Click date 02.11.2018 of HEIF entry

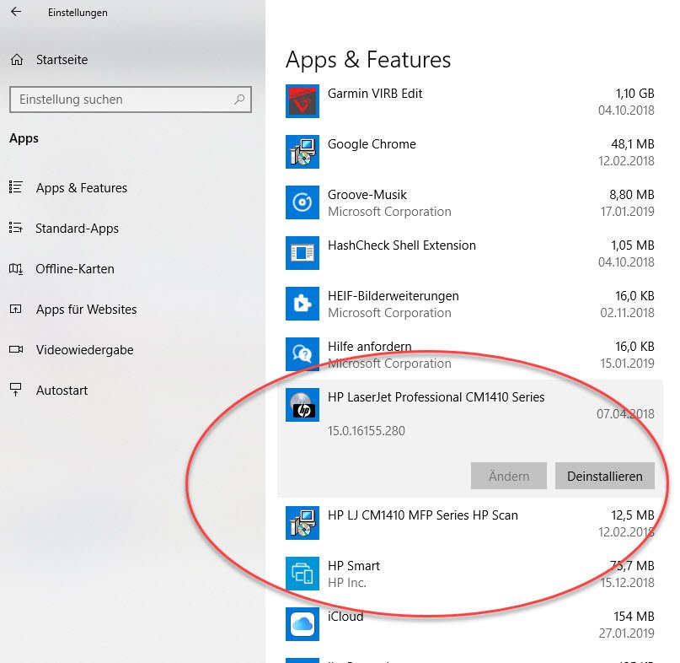pyautogui.click(x=627, y=313)
